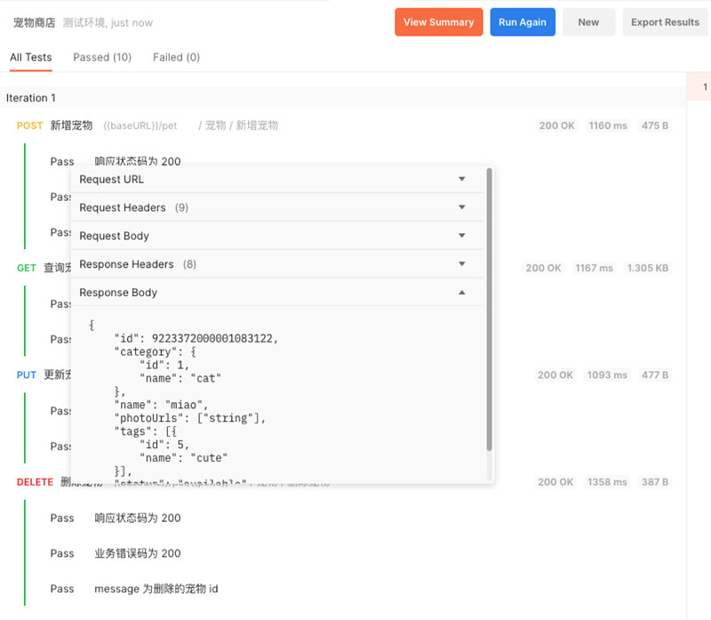The image size is (711, 620).
Task: Click the GET request method label
Action: [27, 268]
